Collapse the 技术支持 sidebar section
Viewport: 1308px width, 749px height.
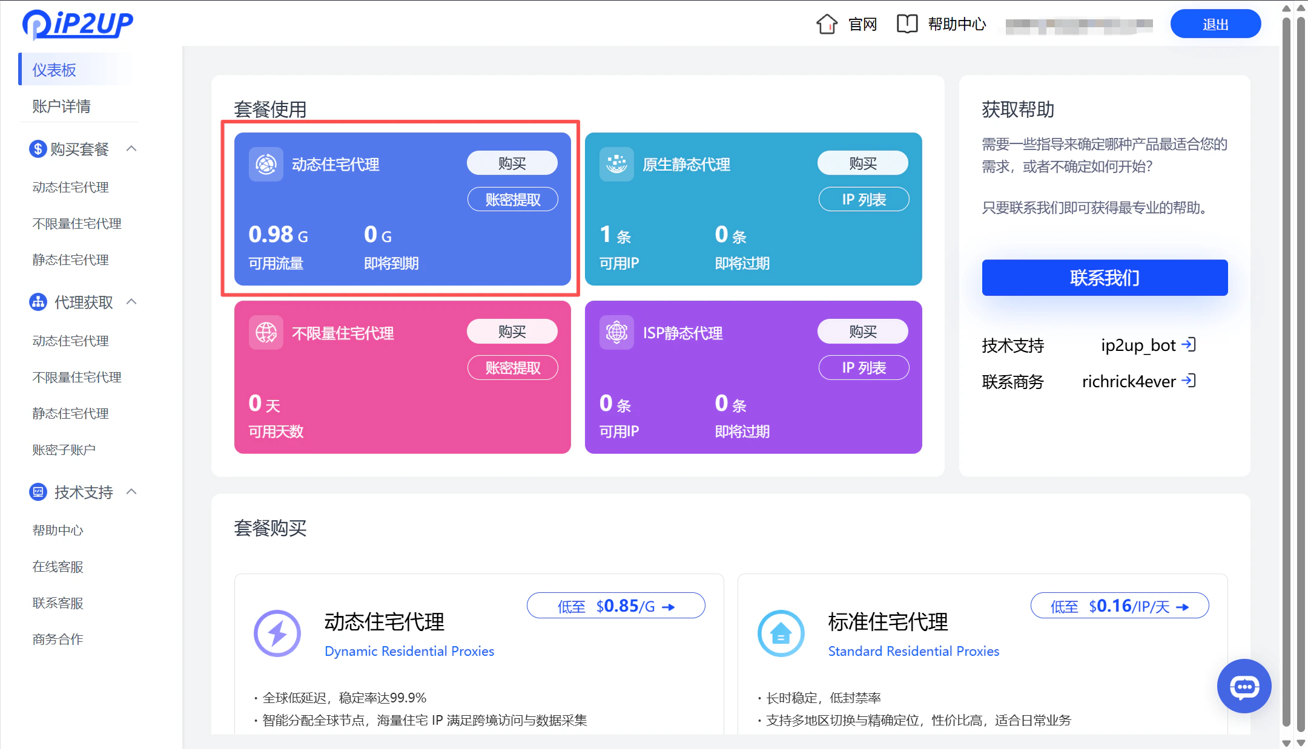click(x=131, y=492)
